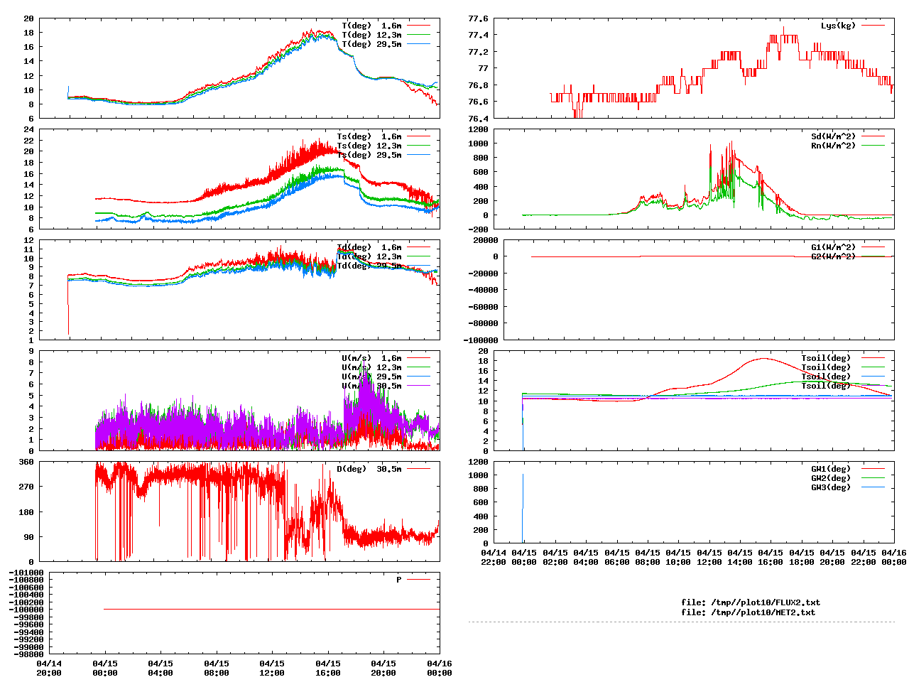
Task: Click the '04/15 14:00' time axis label
Action: [740, 557]
